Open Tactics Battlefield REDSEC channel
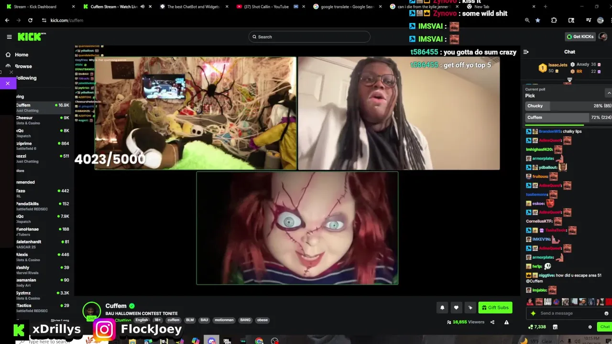Viewport: 612px width, 344px height. point(42,308)
